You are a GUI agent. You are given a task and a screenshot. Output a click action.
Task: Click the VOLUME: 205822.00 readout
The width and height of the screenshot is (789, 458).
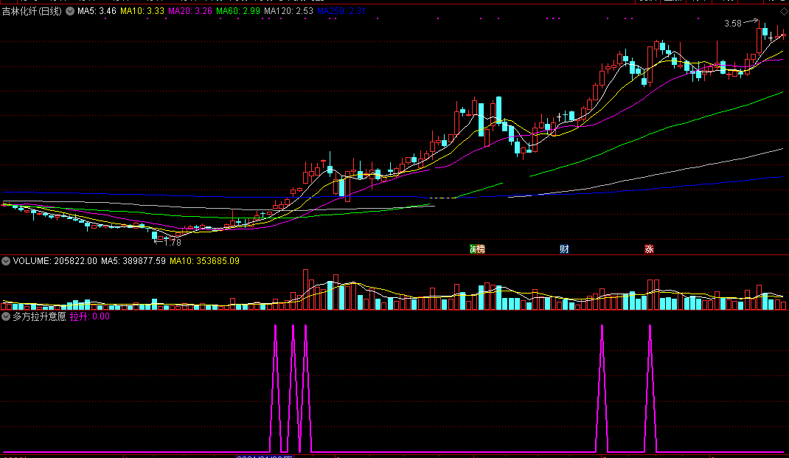pyautogui.click(x=55, y=261)
